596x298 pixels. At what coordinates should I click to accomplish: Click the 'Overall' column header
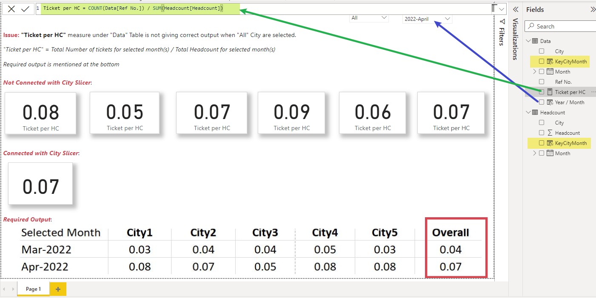pos(451,233)
